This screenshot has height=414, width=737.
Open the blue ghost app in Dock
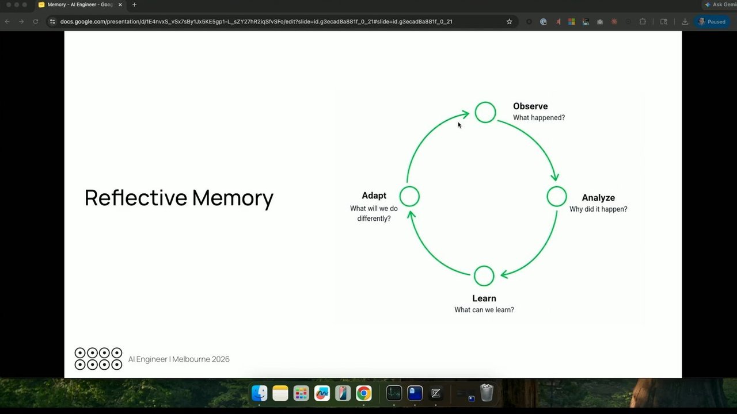pyautogui.click(x=415, y=393)
